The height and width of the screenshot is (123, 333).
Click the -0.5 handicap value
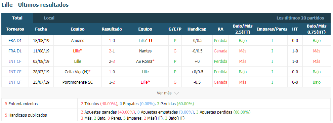click(x=197, y=82)
